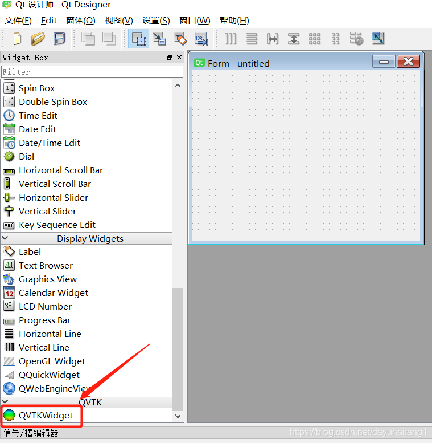Collapse the QVTK category

(5, 401)
